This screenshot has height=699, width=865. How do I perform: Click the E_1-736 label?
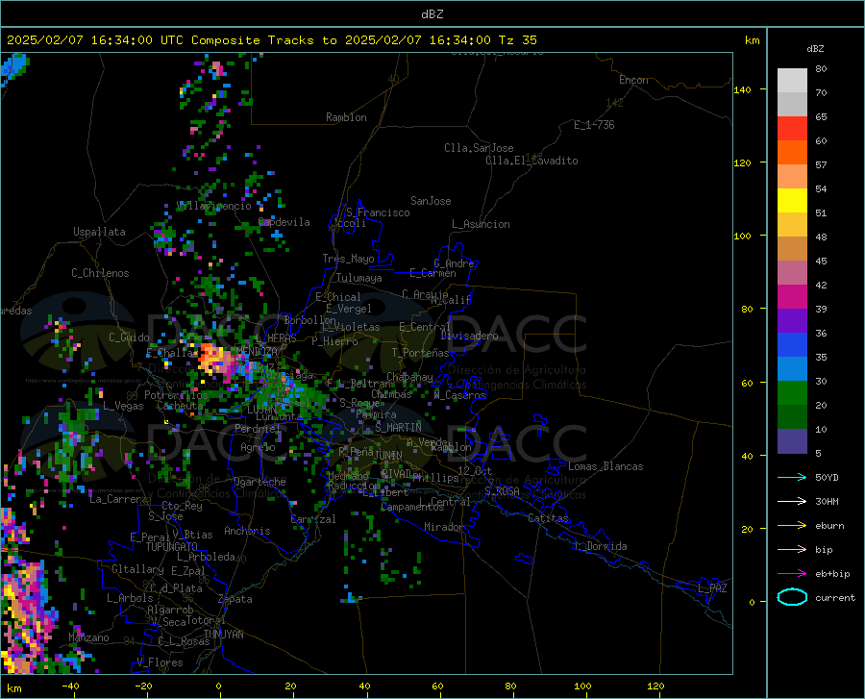(594, 125)
